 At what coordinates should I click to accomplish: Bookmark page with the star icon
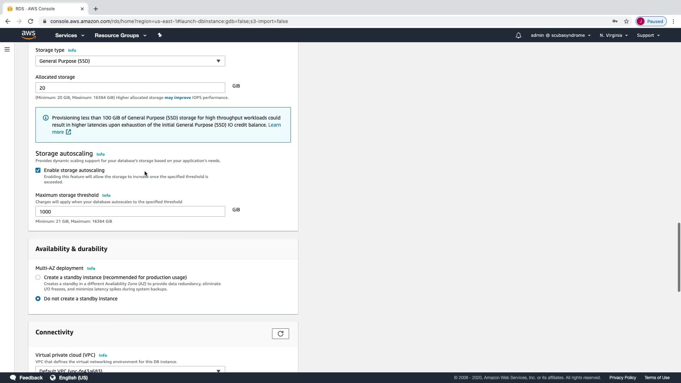(x=626, y=21)
